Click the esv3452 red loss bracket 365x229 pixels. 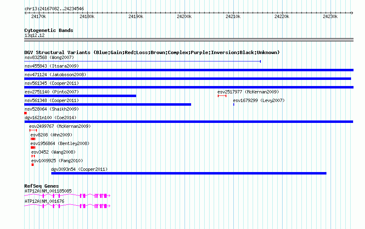33,156
